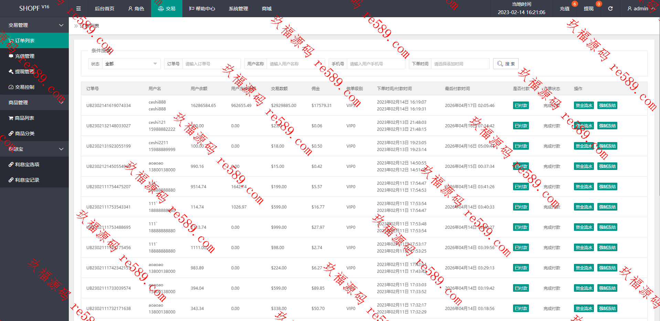Open 交易控制 in the sidebar
The image size is (660, 321).
(34, 87)
